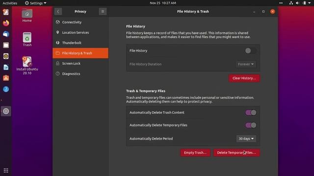Click the Clear History button
This screenshot has height=176, width=314.
click(x=244, y=78)
